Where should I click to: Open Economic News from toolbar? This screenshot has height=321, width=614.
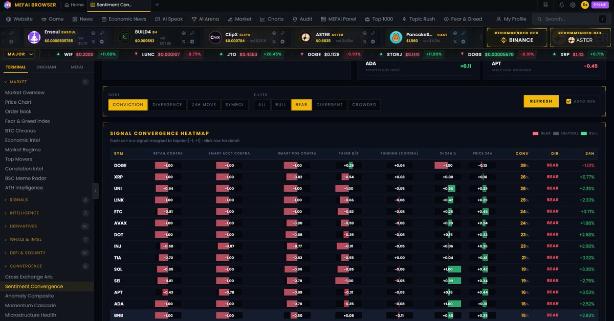[x=124, y=19]
